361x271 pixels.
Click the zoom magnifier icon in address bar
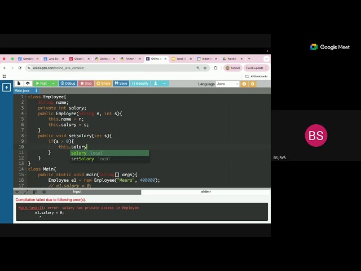point(198,68)
